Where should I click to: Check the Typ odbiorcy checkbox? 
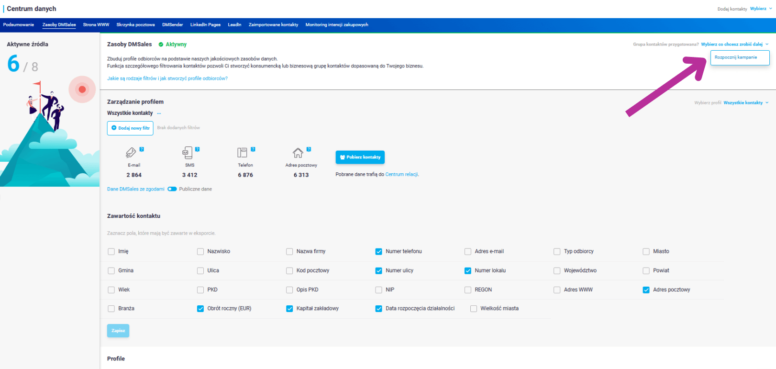click(557, 251)
